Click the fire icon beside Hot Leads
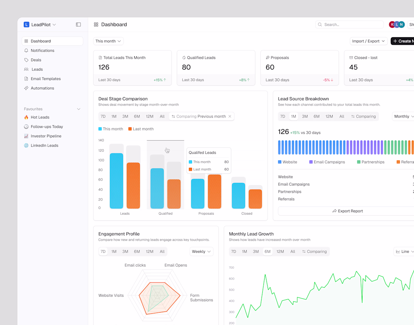The width and height of the screenshot is (414, 325). (x=26, y=117)
